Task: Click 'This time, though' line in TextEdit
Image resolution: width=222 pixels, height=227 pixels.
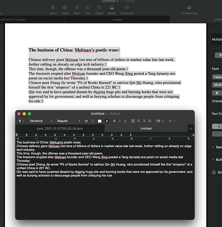Action: click(x=60, y=153)
